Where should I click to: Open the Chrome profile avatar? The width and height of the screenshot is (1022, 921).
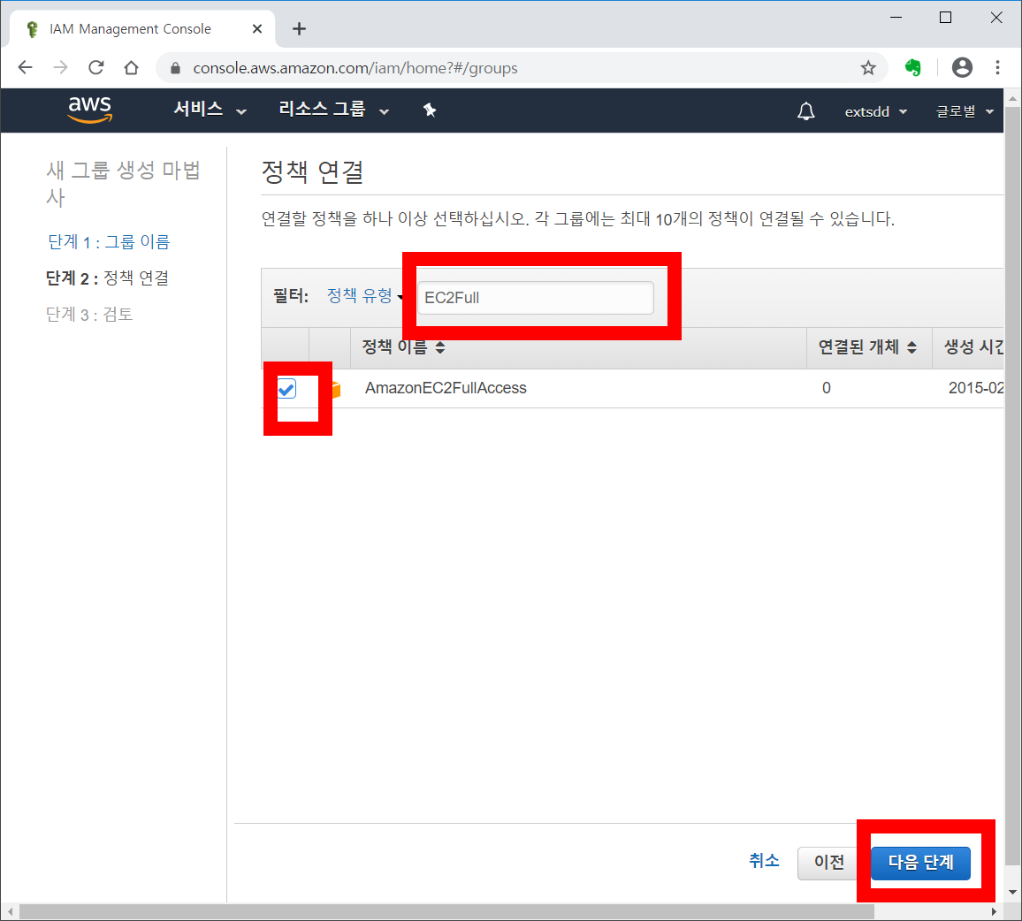click(962, 67)
